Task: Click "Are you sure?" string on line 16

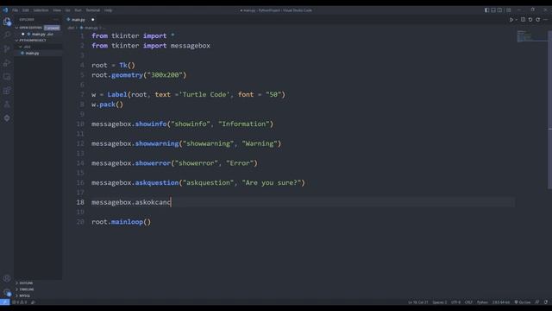Action: point(272,182)
